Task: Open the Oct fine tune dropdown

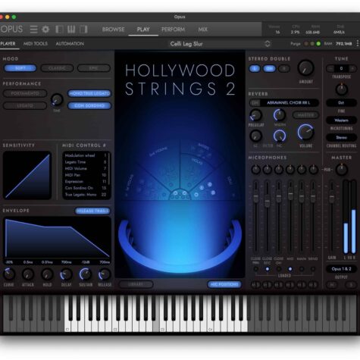Action: tap(341, 102)
